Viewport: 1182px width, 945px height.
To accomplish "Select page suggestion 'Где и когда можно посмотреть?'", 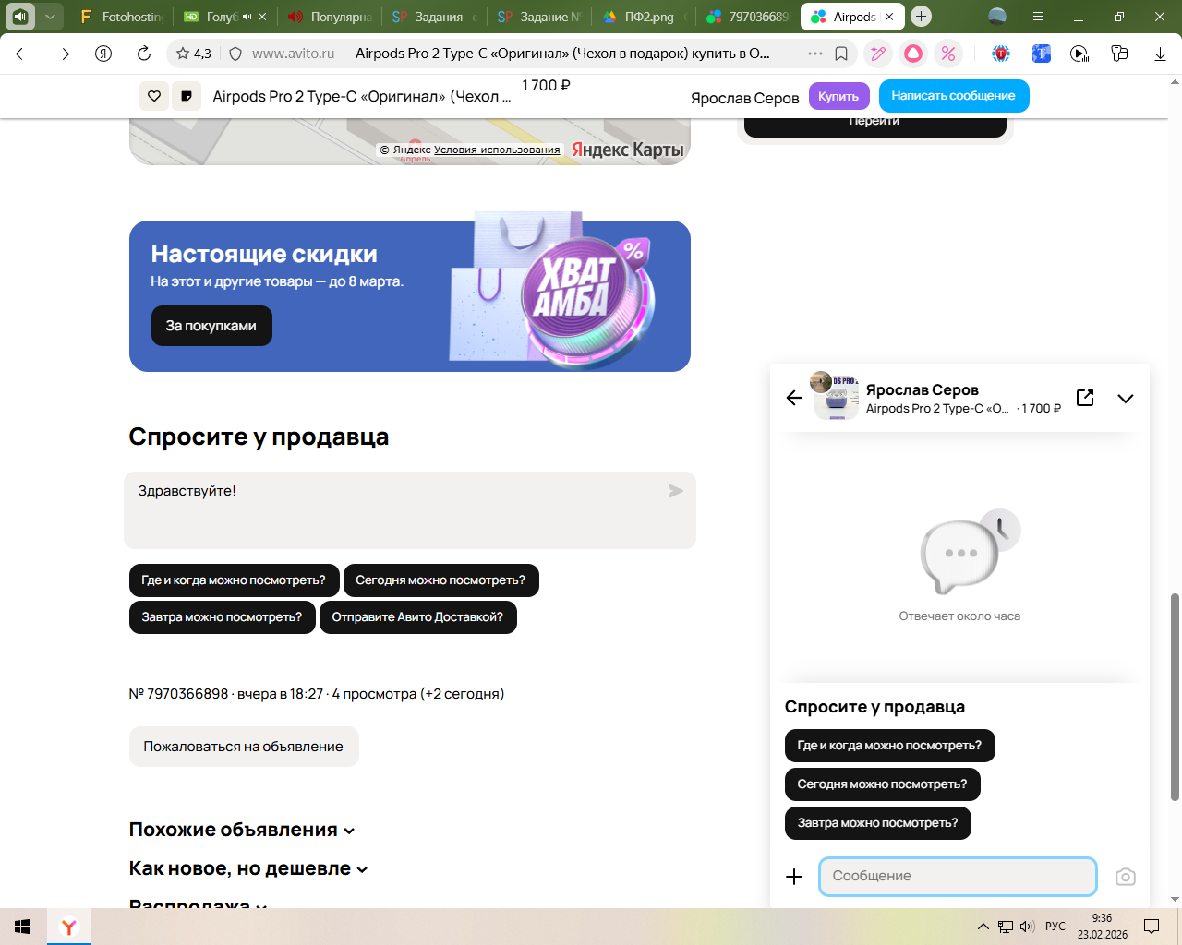I will 234,580.
